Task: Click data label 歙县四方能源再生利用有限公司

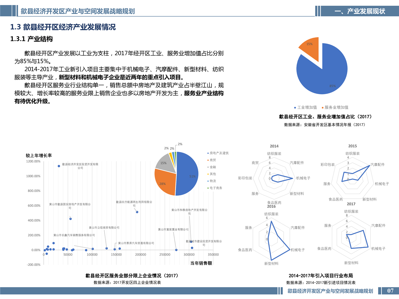Action: point(134,204)
